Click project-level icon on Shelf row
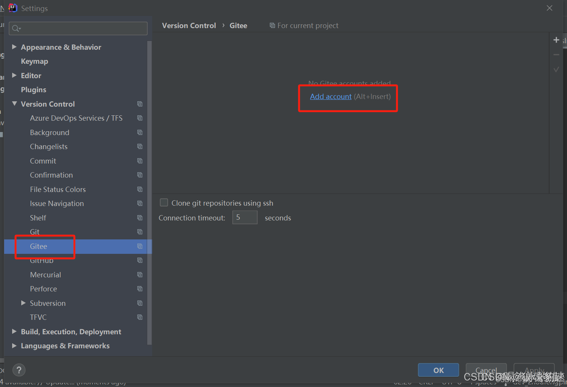 140,218
